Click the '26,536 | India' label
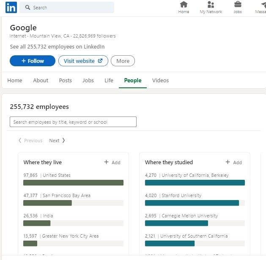 pos(38,216)
